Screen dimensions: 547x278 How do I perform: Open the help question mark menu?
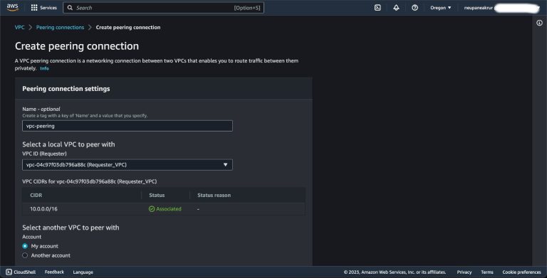coord(415,8)
